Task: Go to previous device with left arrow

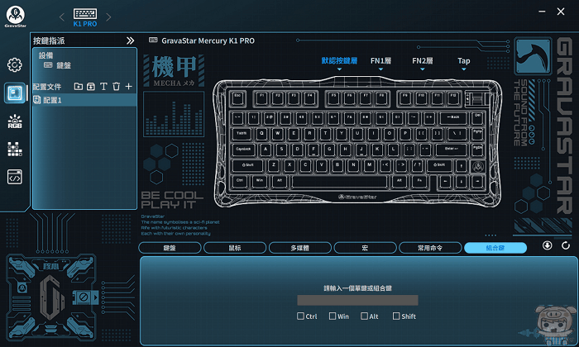Action: click(61, 18)
